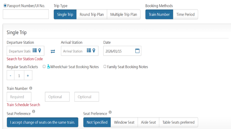
Task: Enable Wheelchair Seat checkbox
Action: 44,67
